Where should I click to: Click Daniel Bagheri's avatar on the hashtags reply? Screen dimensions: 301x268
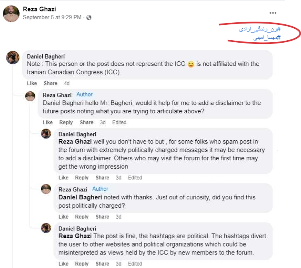46,228
